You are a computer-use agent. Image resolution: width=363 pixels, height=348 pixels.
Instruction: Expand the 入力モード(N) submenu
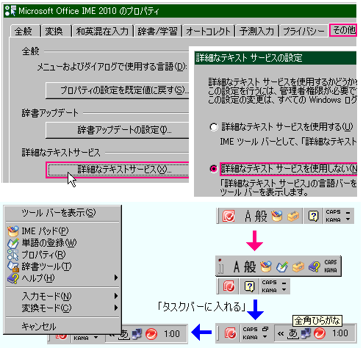pos(63,297)
